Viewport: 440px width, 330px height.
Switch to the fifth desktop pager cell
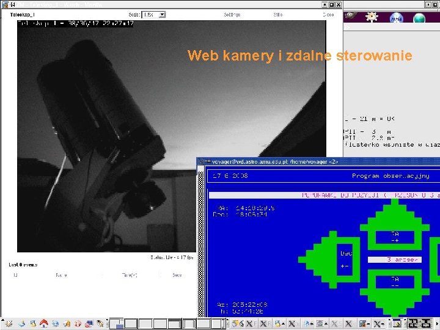[x=174, y=323]
